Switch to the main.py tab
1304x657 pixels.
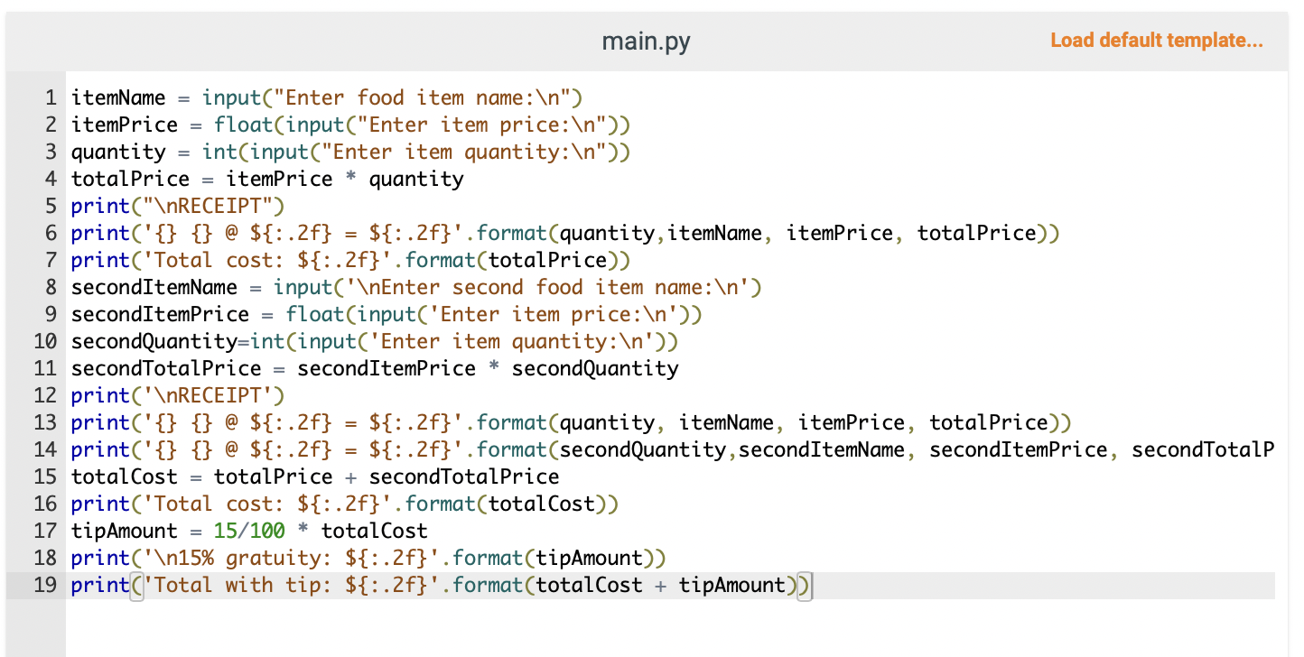pyautogui.click(x=645, y=41)
